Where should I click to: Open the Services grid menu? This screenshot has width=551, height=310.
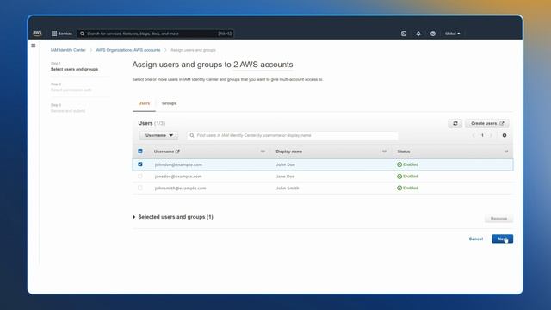tap(62, 34)
